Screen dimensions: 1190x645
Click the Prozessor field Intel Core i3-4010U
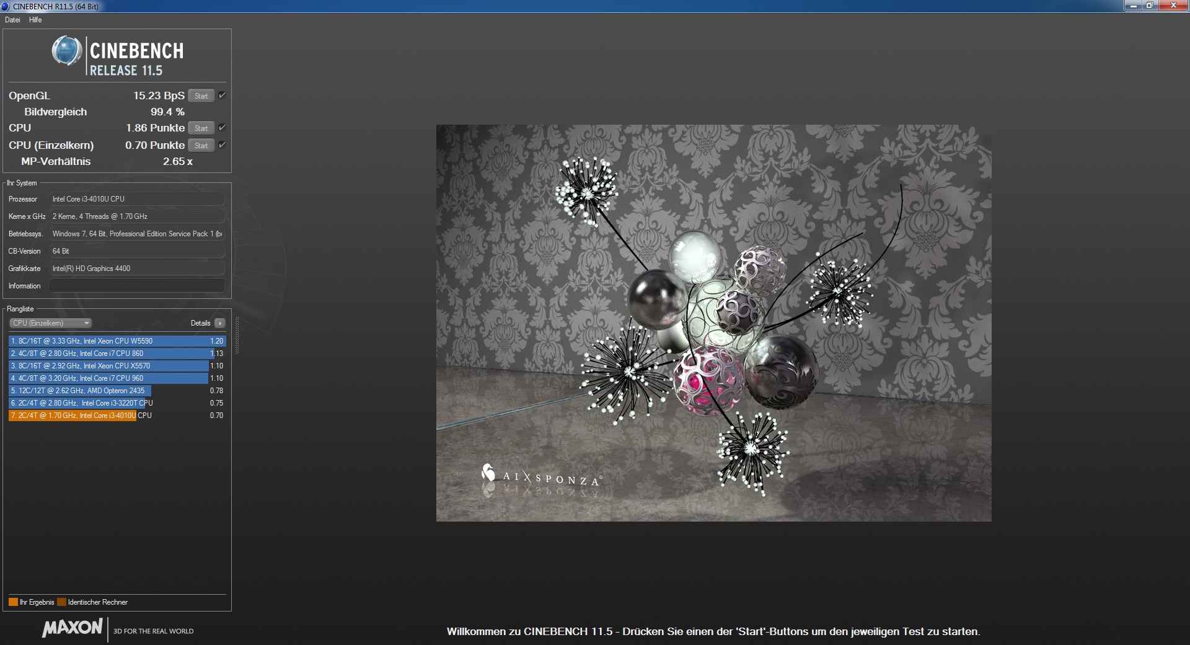(x=137, y=199)
